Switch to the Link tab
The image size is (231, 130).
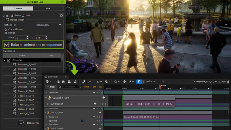click(48, 8)
